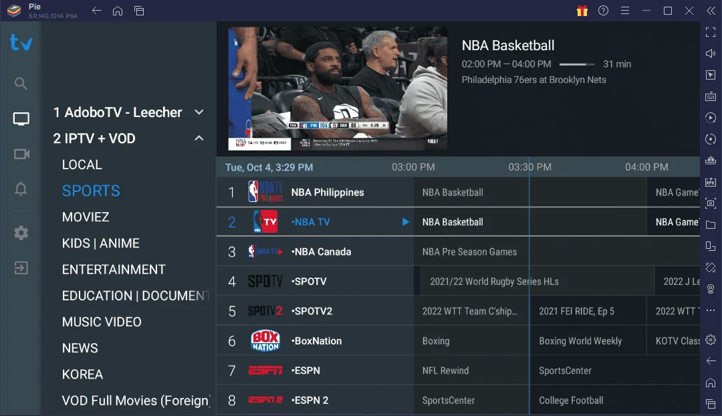
Task: Select channel 5 SPOTV2
Action: coord(315,311)
